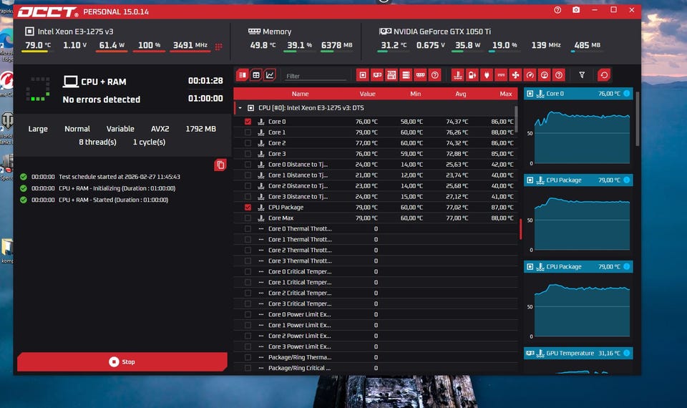Open the CPU per-core grid icon
The width and height of the screenshot is (687, 408).
pyautogui.click(x=219, y=47)
